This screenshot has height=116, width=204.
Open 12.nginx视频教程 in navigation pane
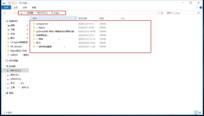[19, 42]
